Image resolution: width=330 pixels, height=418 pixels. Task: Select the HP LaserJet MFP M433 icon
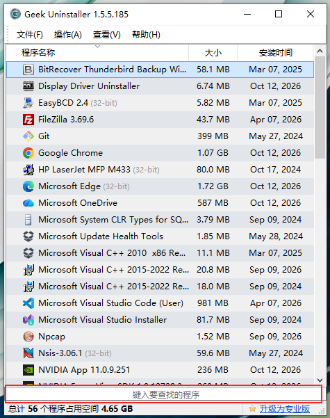pos(28,170)
